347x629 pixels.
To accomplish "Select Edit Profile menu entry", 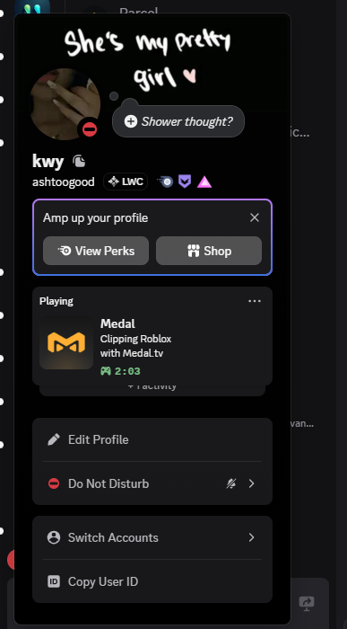I will [152, 439].
